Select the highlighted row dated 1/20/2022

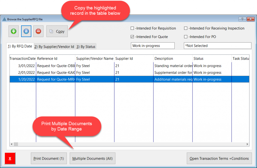pyautogui.click(x=130, y=79)
